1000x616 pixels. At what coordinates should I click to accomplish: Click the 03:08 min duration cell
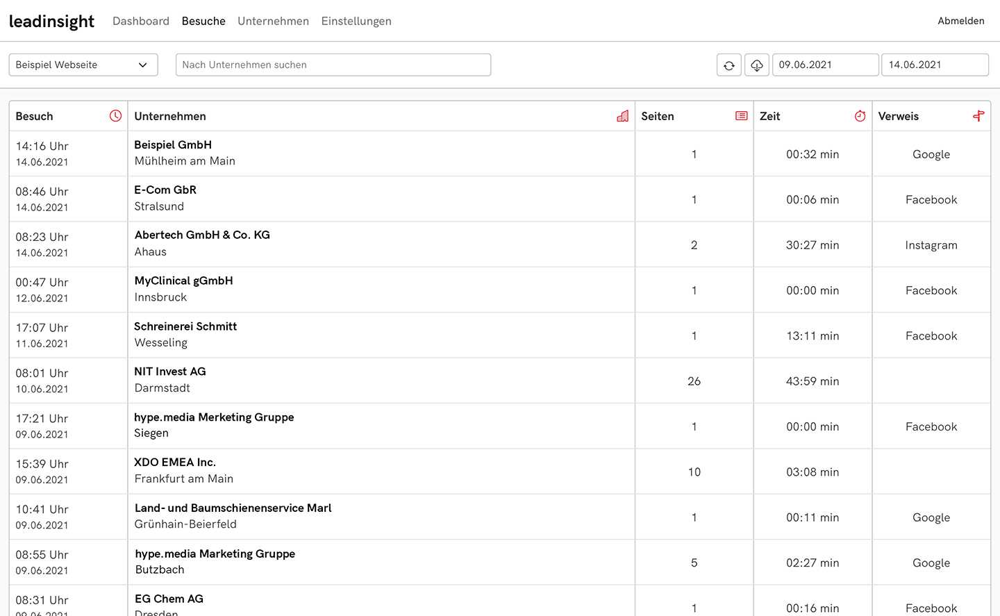812,472
